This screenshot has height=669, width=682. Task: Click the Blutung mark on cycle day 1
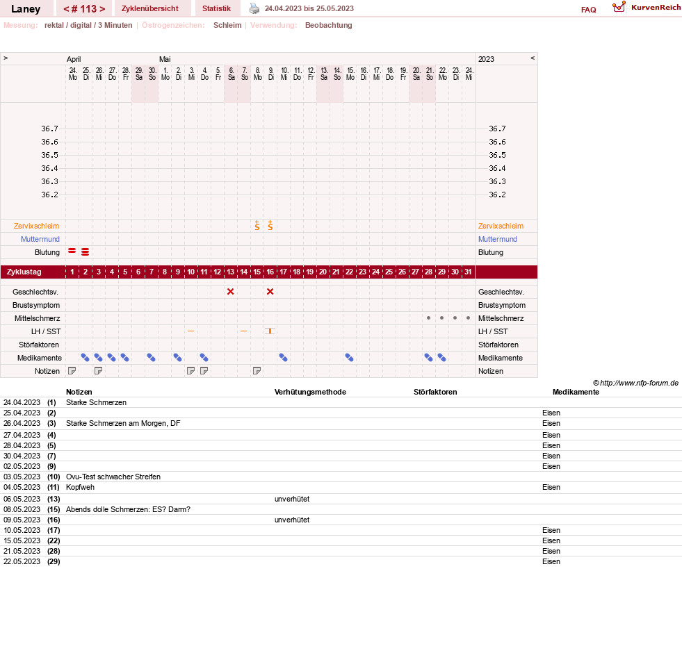pyautogui.click(x=72, y=251)
